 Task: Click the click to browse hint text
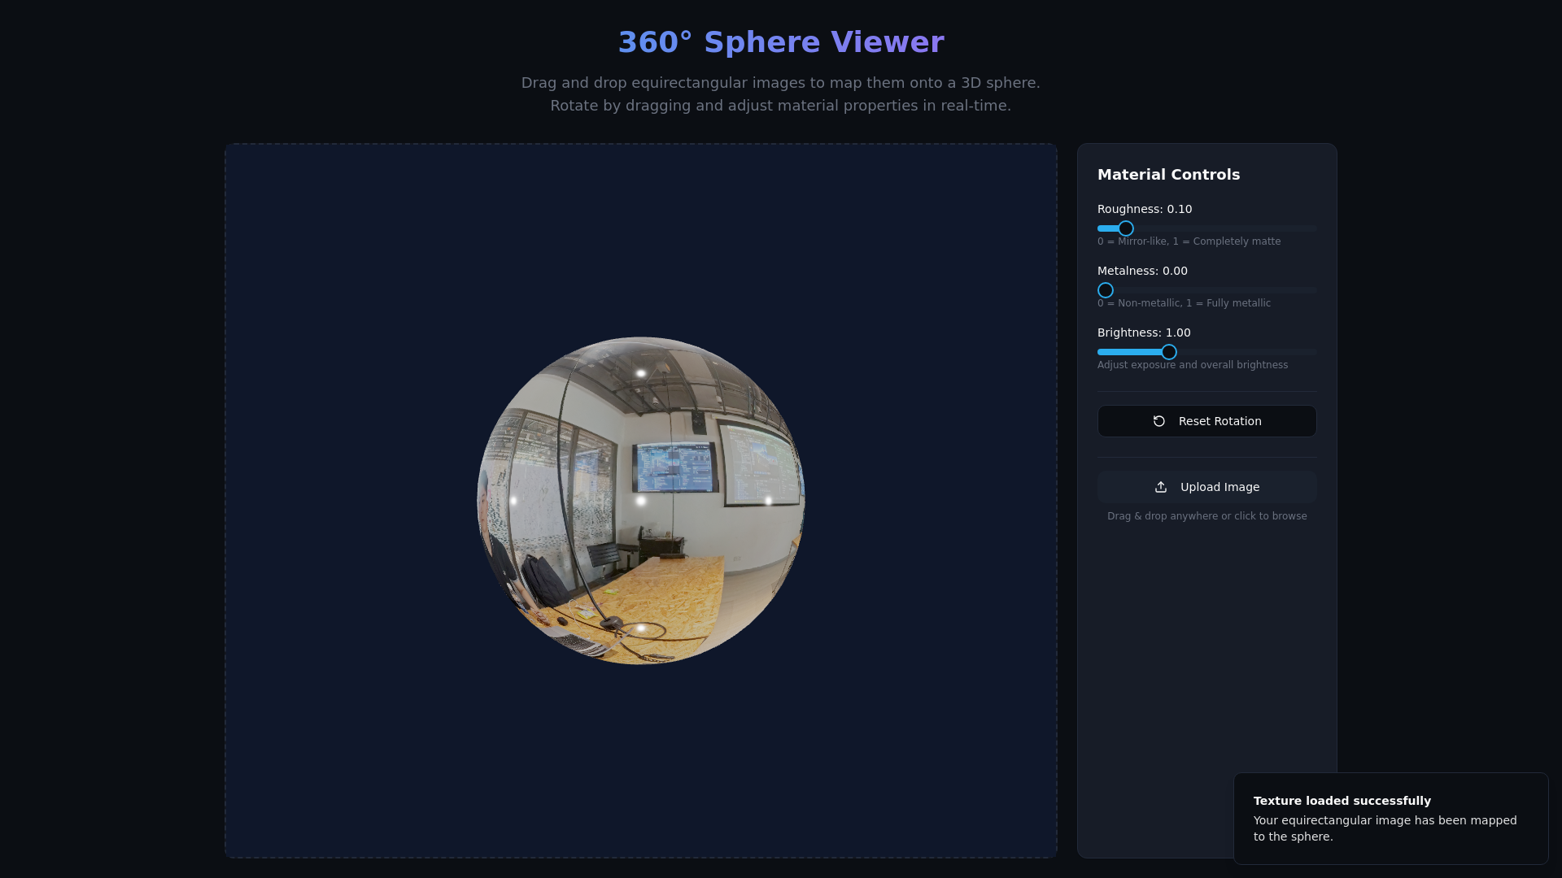coord(1206,515)
